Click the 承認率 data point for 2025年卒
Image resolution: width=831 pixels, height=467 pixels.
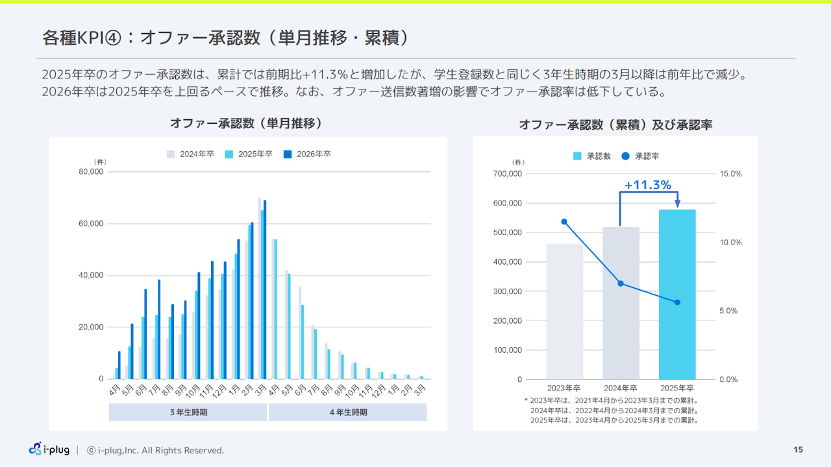click(677, 302)
